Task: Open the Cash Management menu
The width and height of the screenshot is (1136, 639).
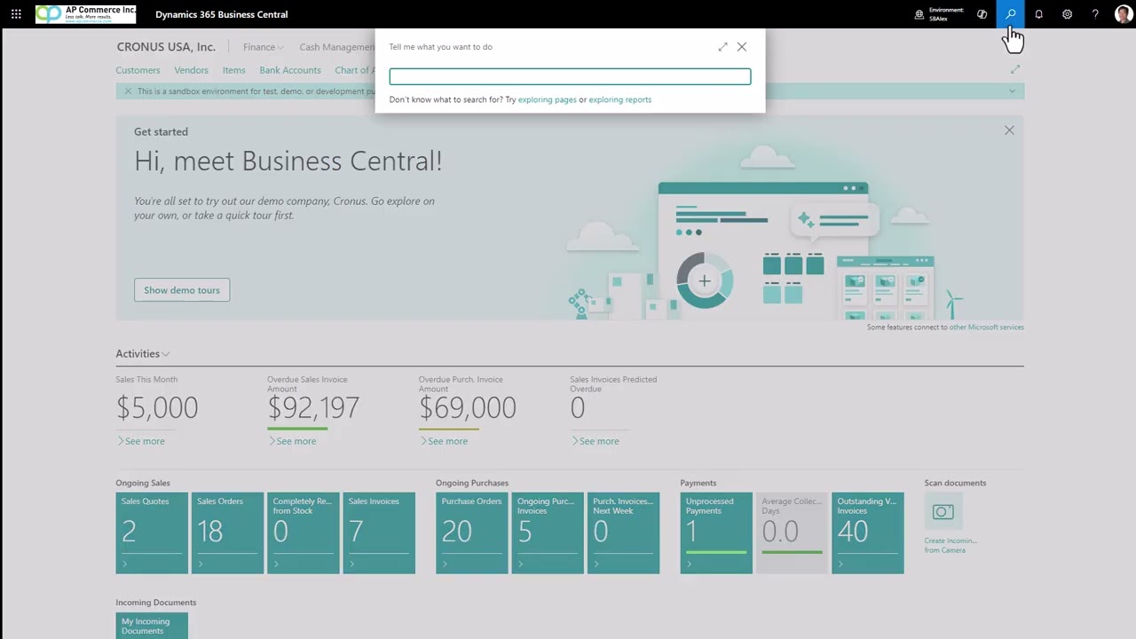Action: click(336, 47)
